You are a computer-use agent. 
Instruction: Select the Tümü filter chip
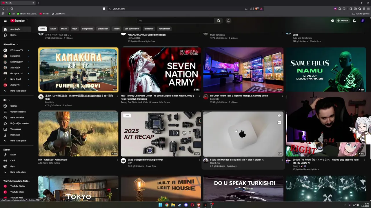click(43, 29)
